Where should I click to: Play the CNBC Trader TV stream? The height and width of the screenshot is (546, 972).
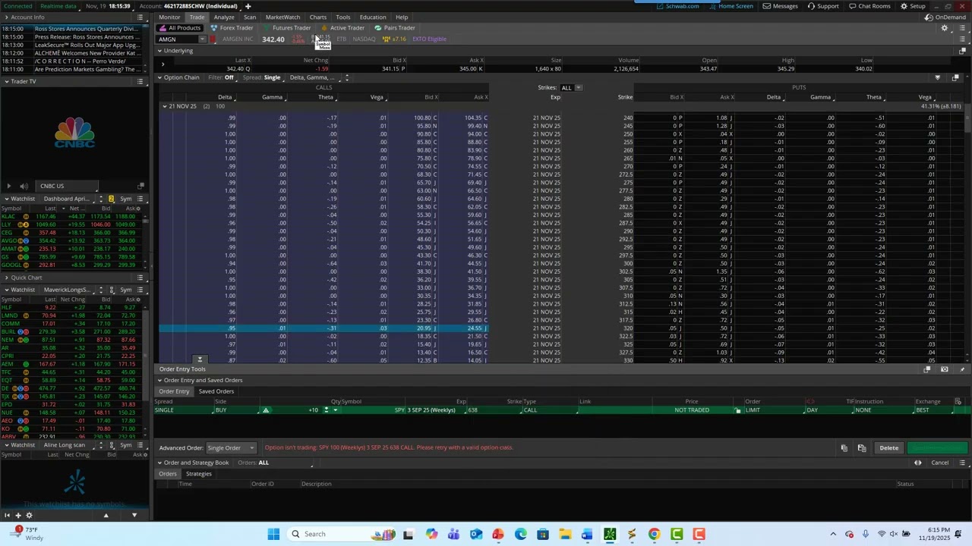tap(9, 186)
